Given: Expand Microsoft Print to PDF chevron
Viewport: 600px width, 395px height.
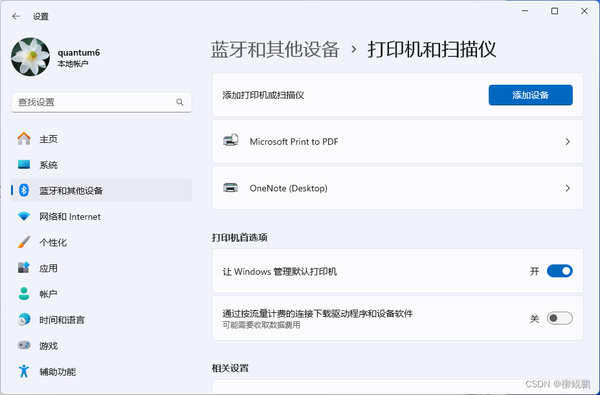Looking at the screenshot, I should tap(568, 142).
